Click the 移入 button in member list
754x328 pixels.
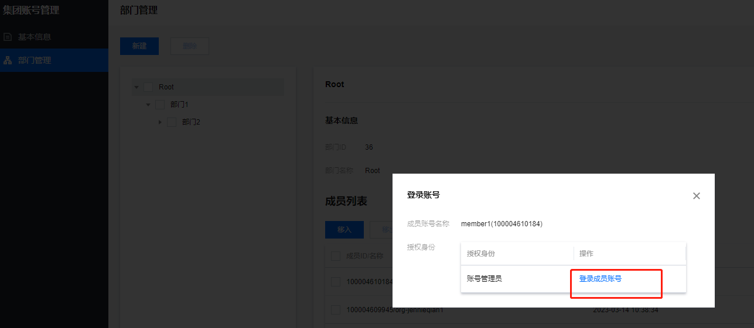pos(344,230)
